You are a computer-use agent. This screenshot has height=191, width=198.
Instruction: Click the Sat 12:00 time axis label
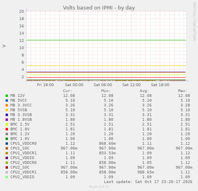coord(131,85)
